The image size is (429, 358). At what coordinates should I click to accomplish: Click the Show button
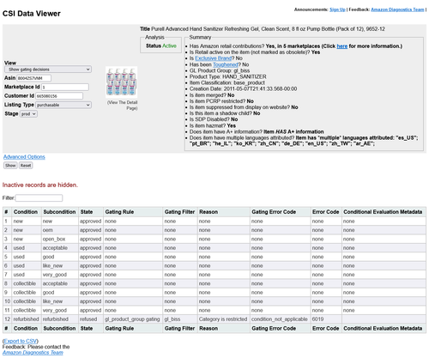tap(10, 166)
